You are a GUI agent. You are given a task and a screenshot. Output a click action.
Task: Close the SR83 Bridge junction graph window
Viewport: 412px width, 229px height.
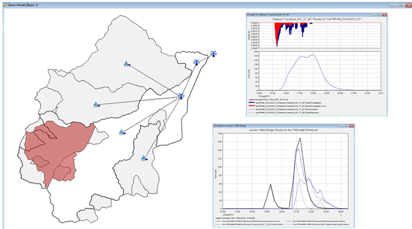[x=351, y=126]
